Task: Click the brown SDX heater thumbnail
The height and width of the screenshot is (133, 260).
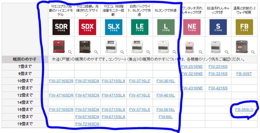Action: click(85, 47)
